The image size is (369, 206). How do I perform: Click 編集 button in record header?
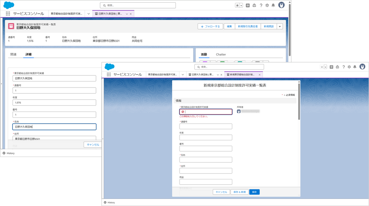coord(229,26)
